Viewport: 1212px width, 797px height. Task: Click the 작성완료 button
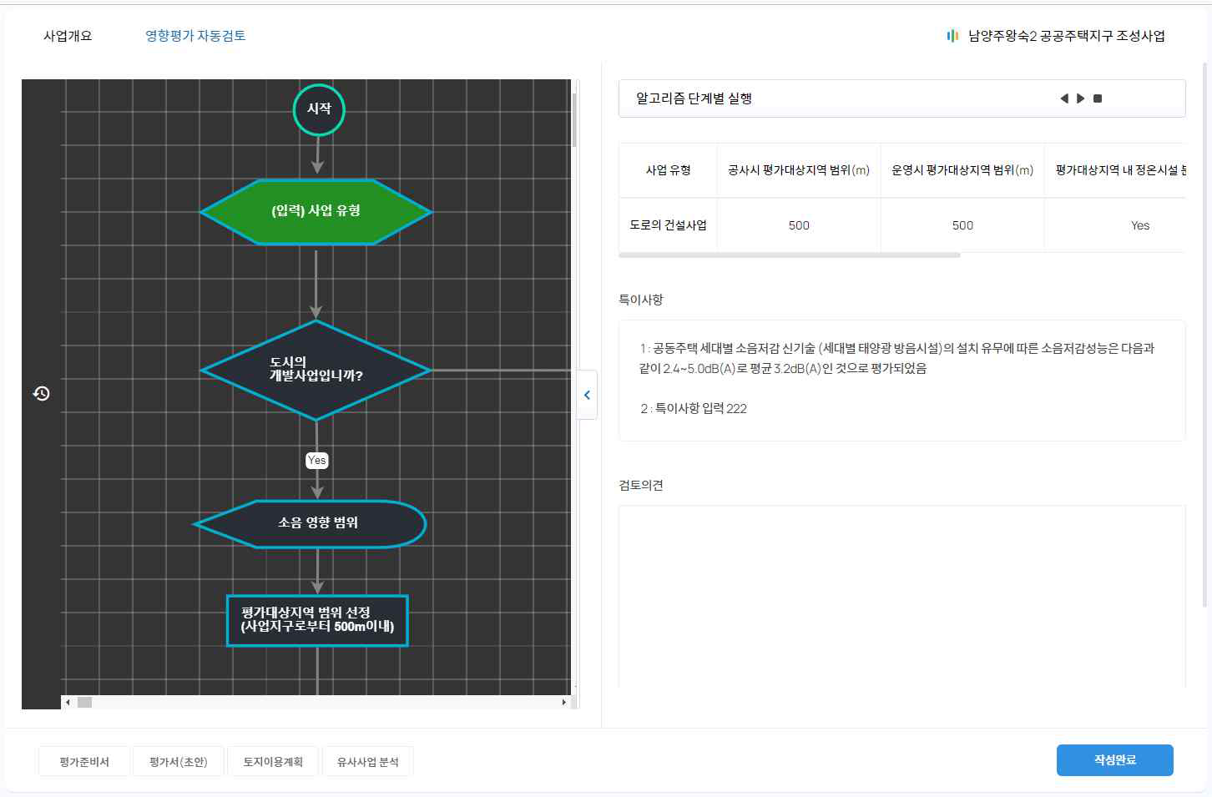1115,760
